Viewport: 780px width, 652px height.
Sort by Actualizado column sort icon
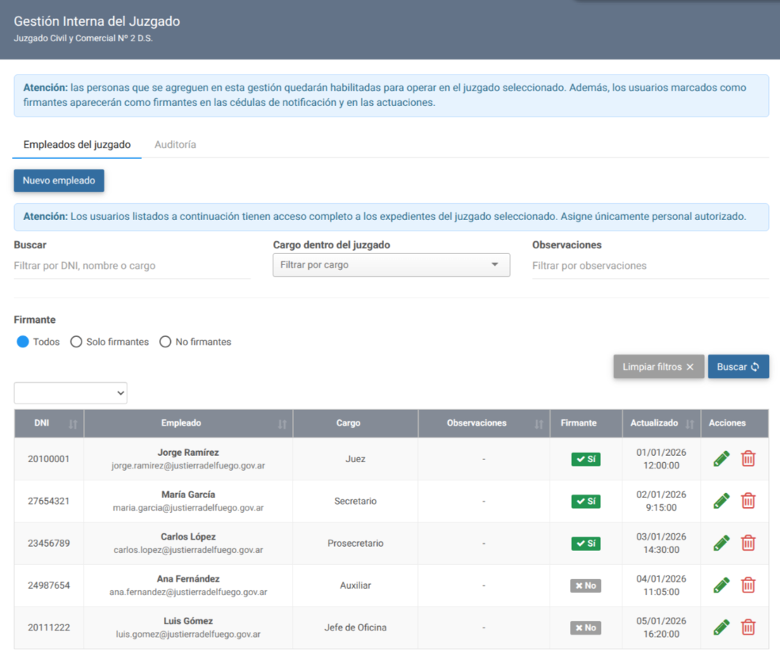(x=690, y=424)
